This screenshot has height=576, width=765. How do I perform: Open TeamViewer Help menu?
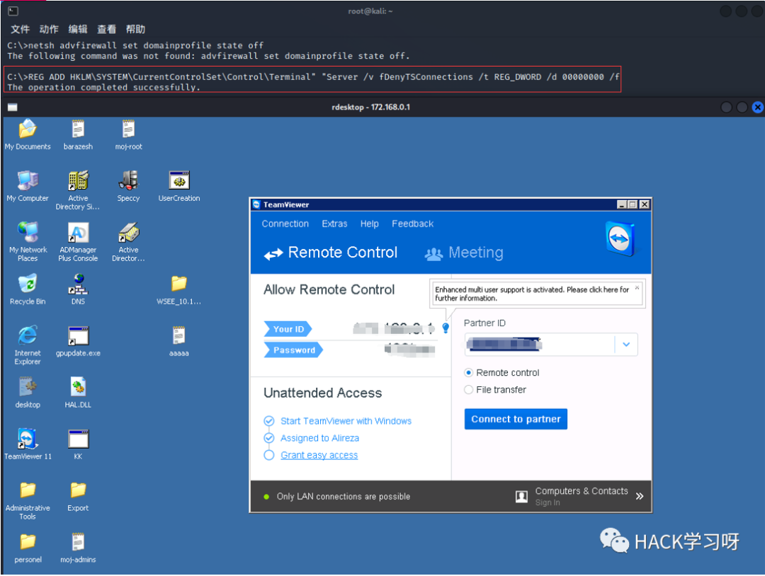[369, 224]
